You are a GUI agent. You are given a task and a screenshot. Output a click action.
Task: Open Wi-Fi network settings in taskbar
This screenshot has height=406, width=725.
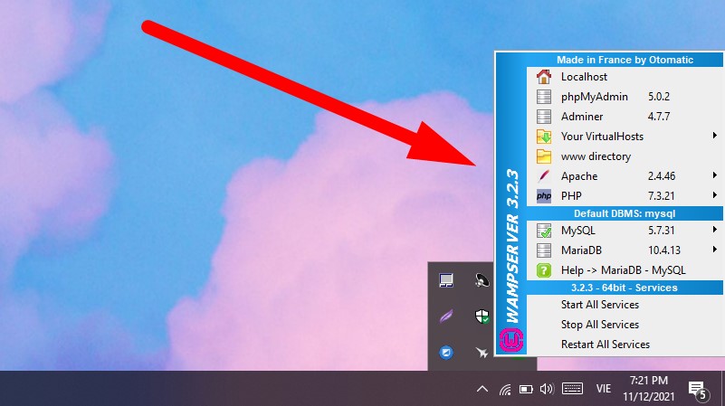(505, 390)
